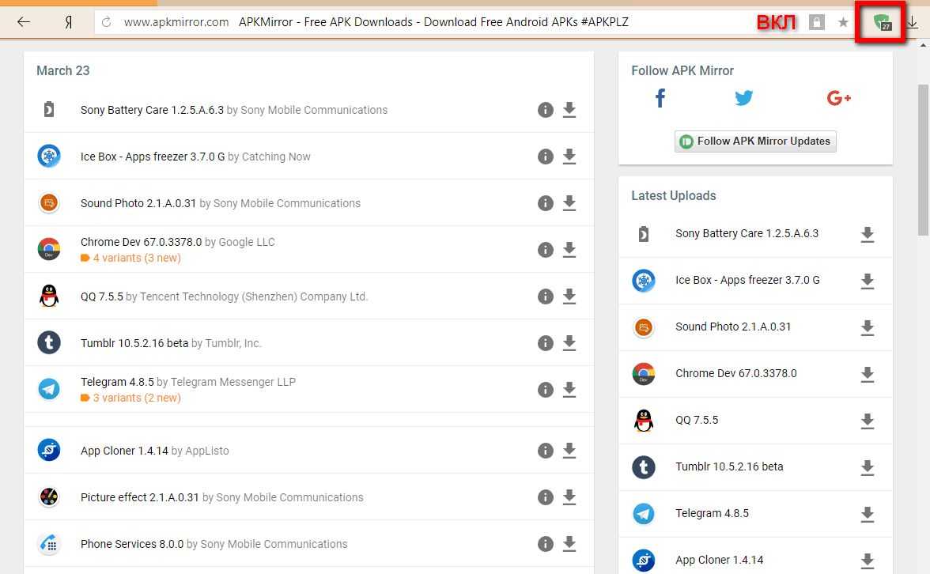The height and width of the screenshot is (574, 930).
Task: Download QQ 7.5.5 in Latest Uploads
Action: (x=868, y=421)
